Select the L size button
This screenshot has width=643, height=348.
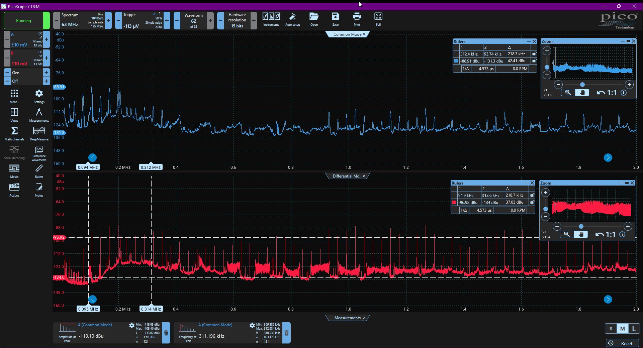[x=634, y=329]
